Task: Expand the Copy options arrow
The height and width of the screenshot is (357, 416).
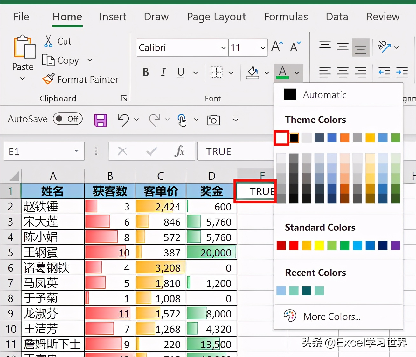Action: click(x=90, y=60)
